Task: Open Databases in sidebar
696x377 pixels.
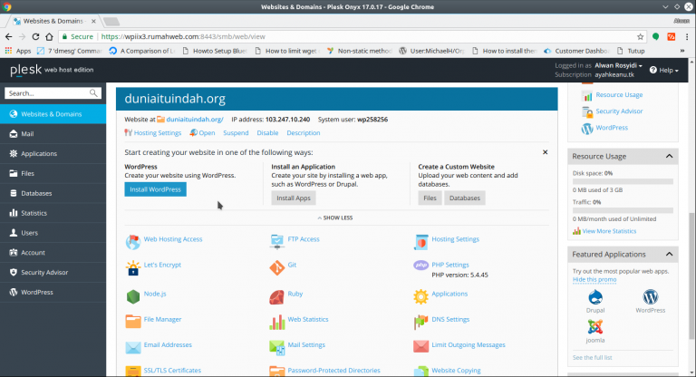Action: coord(53,193)
